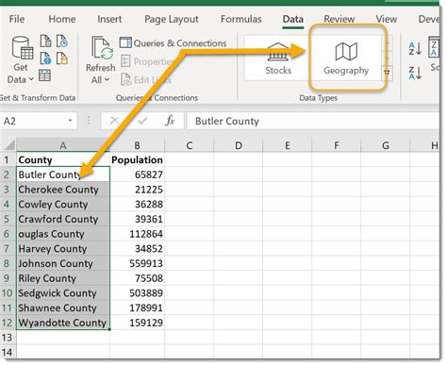
Task: Switch to the Home tab
Action: pos(62,19)
